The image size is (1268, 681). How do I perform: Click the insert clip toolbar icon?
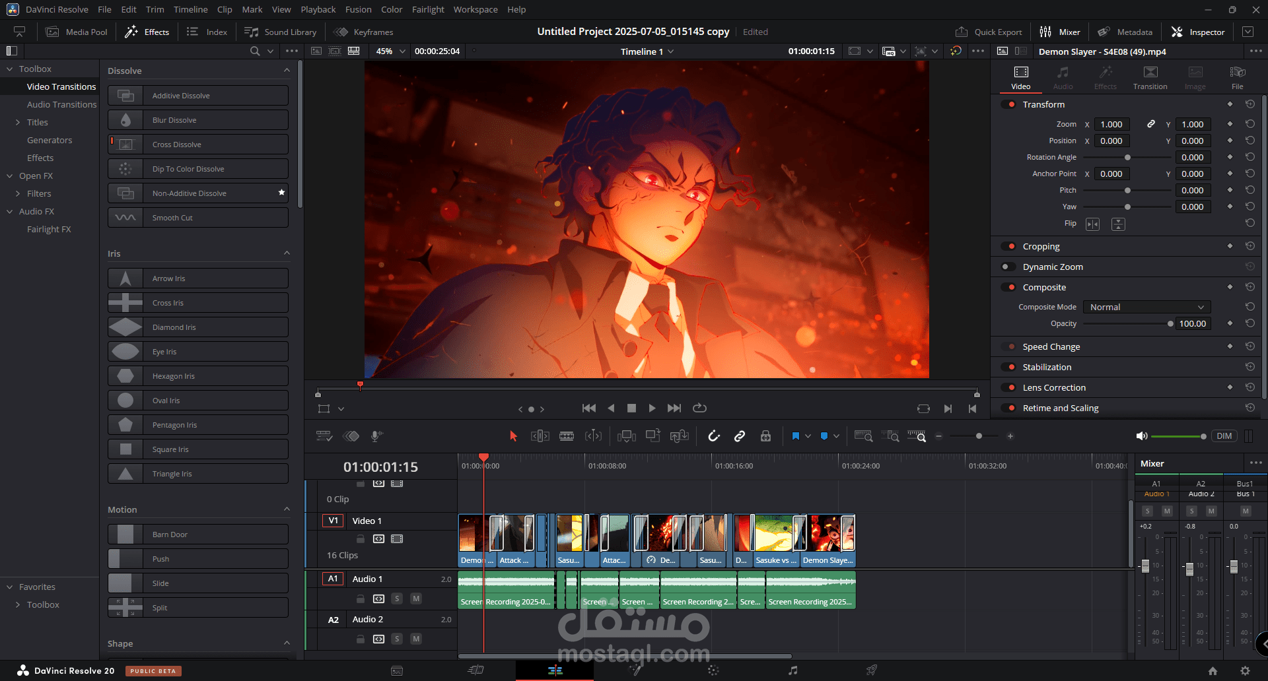point(626,436)
